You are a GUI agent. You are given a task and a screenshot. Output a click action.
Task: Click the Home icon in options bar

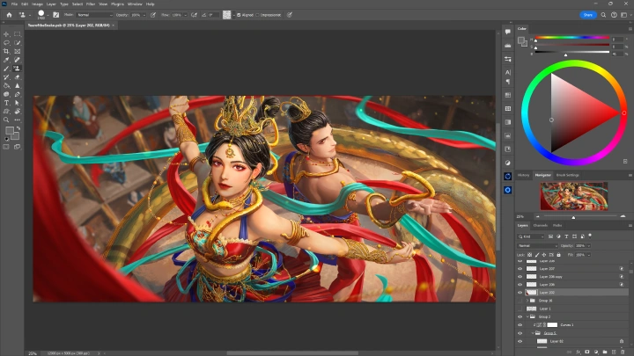pos(9,15)
